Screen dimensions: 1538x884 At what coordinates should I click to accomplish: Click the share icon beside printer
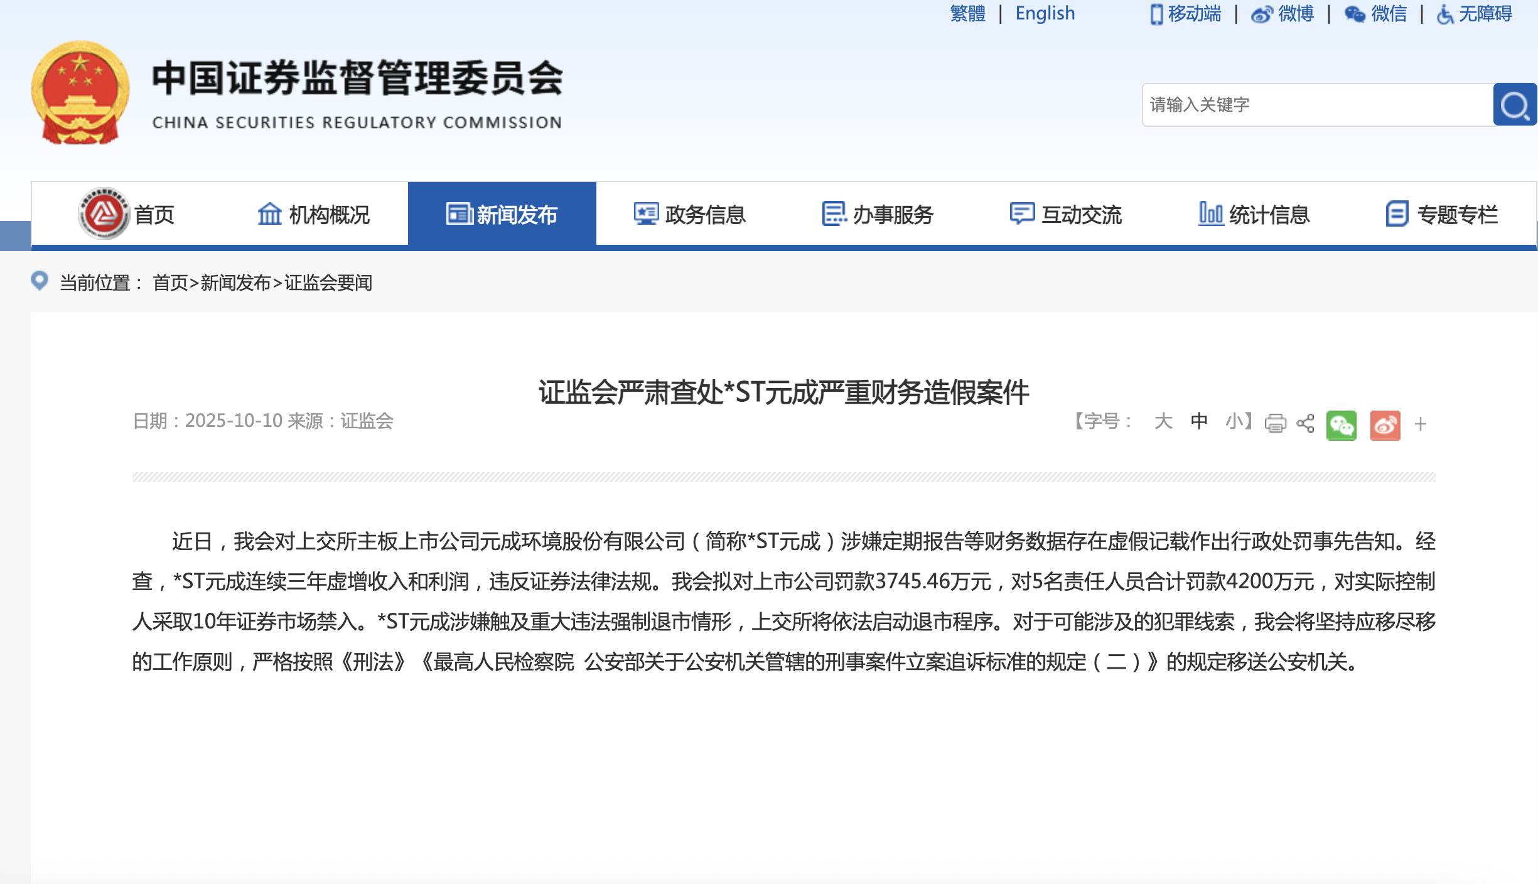[x=1305, y=423]
